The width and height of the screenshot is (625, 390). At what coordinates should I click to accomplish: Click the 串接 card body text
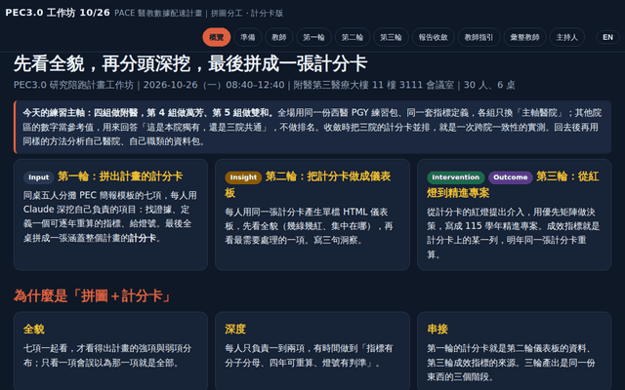(x=511, y=363)
